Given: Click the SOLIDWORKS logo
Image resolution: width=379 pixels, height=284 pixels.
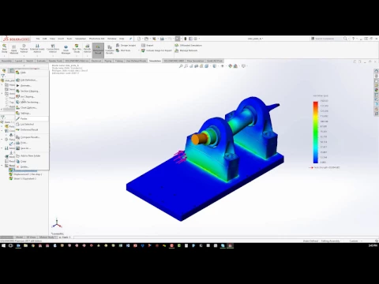Looking at the screenshot, I should point(16,39).
